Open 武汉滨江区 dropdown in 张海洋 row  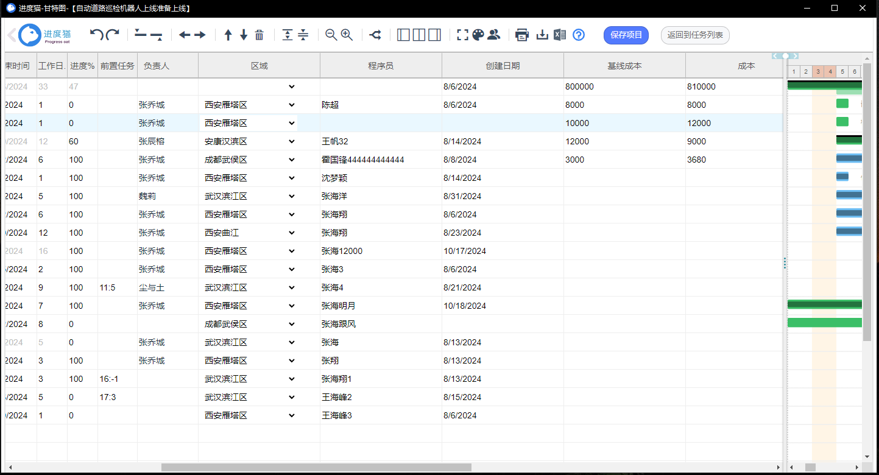pyautogui.click(x=248, y=196)
